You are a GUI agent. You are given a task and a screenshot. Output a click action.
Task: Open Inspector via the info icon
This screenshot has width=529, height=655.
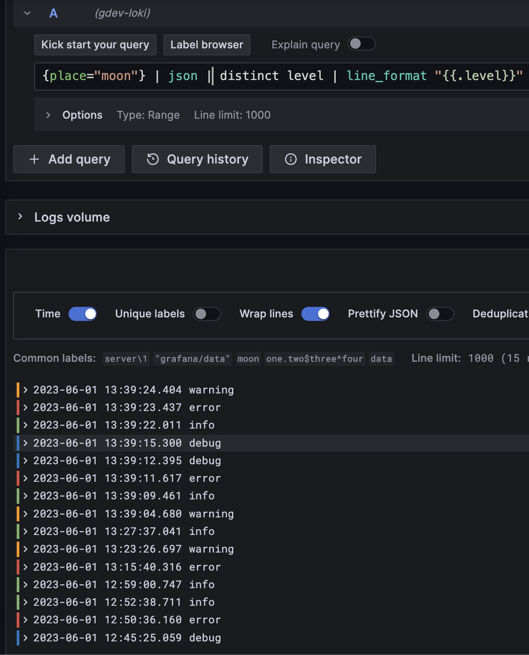(291, 159)
